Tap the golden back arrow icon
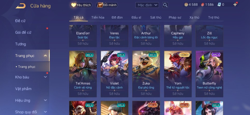Screen dimensions: 250x115 (x=20, y=6)
